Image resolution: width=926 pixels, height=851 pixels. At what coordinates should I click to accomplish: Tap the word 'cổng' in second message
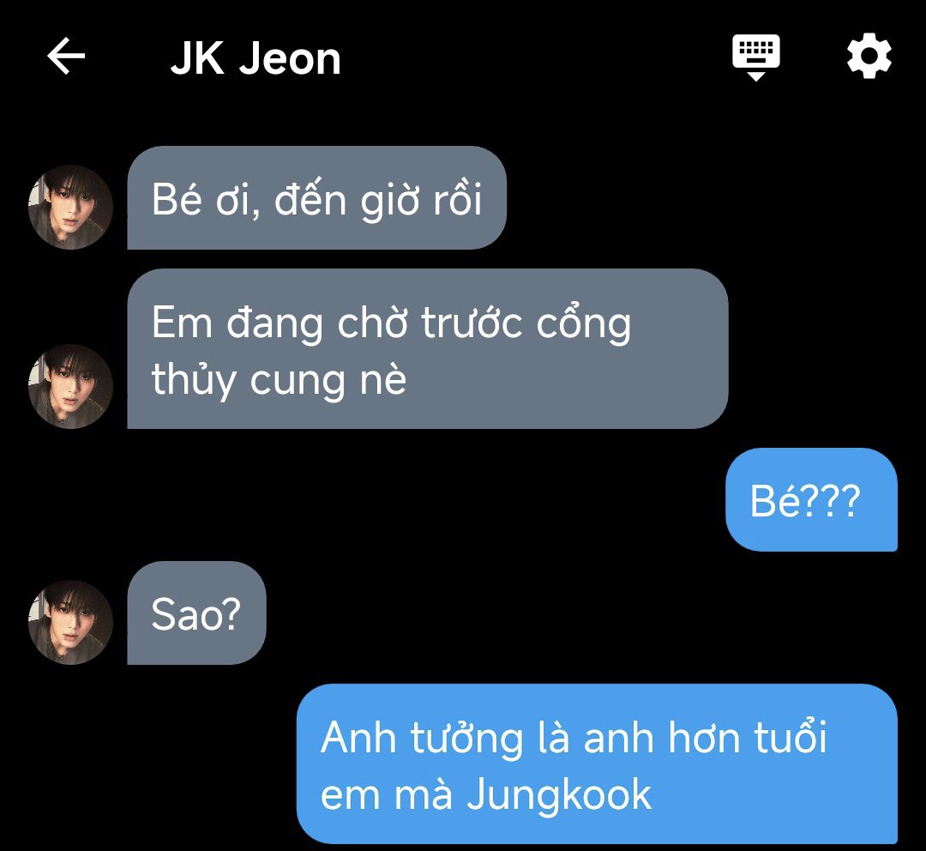coord(584,324)
